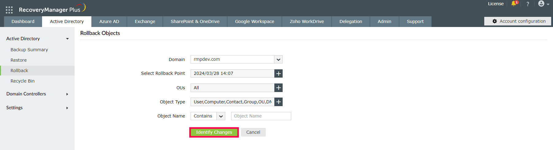Click the plus icon beside Select Rollback Point
This screenshot has width=553, height=150.
[278, 74]
